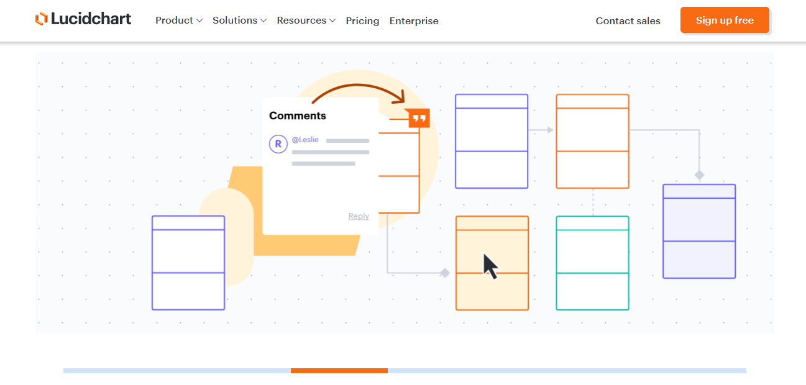Click the Sign up free button
Viewport: 806px width, 385px height.
pos(725,20)
